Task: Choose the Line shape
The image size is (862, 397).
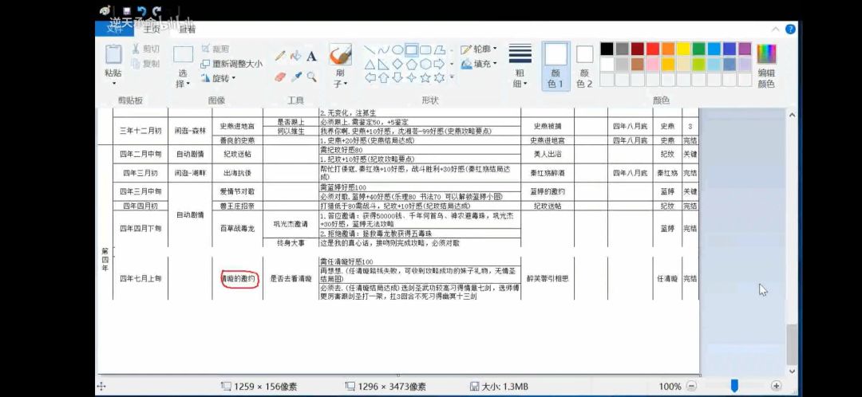Action: pyautogui.click(x=370, y=50)
